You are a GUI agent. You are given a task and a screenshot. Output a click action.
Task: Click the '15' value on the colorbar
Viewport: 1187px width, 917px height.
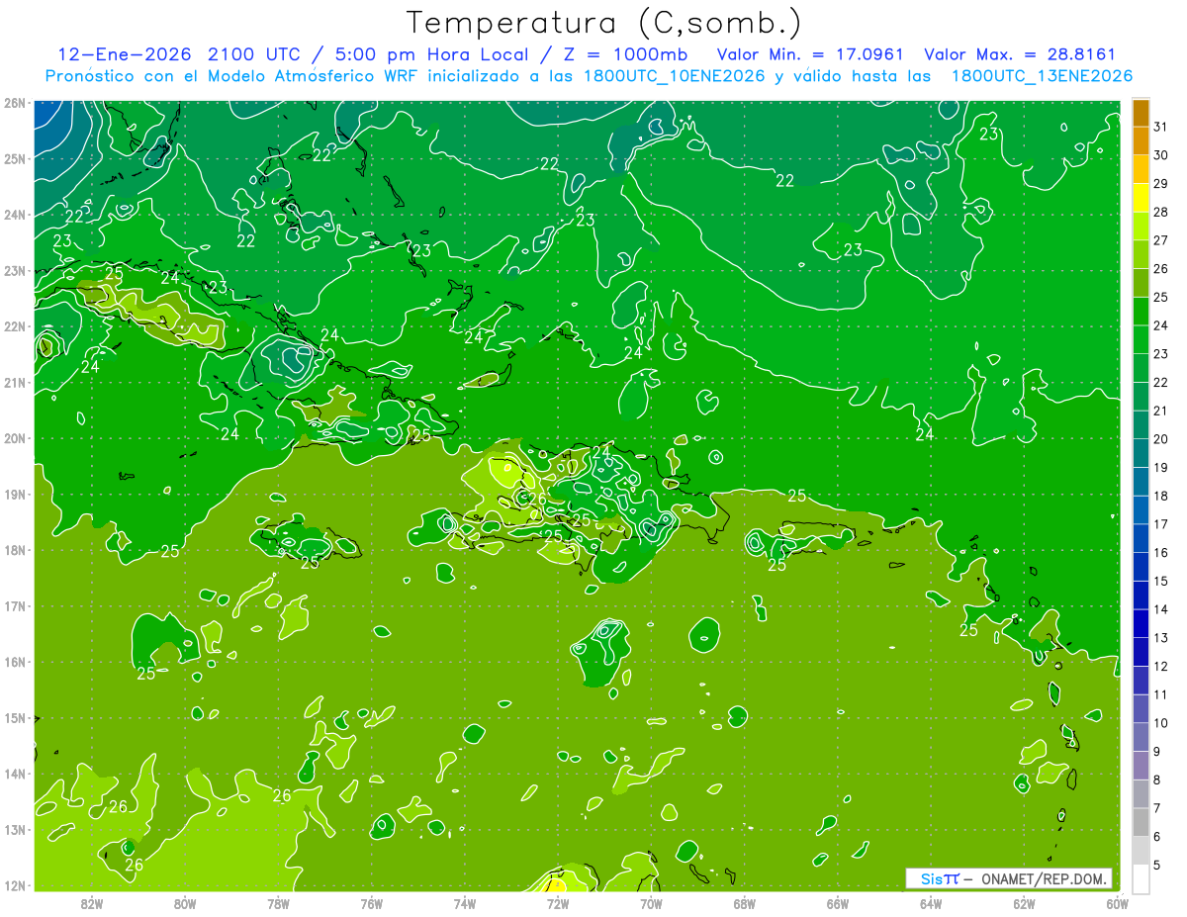[x=1161, y=581]
